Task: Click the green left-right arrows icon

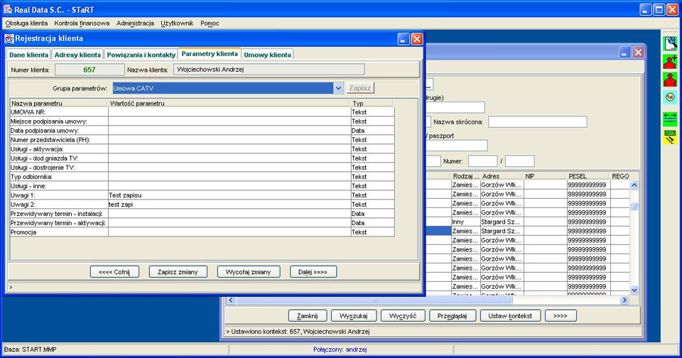Action: tap(670, 117)
